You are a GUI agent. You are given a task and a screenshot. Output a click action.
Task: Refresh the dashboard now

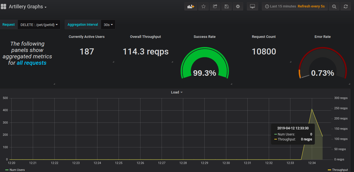tap(346, 6)
